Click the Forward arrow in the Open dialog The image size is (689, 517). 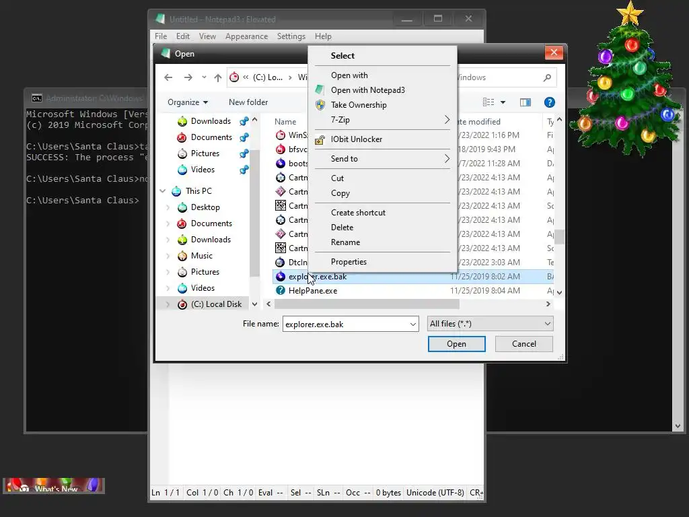pos(188,77)
